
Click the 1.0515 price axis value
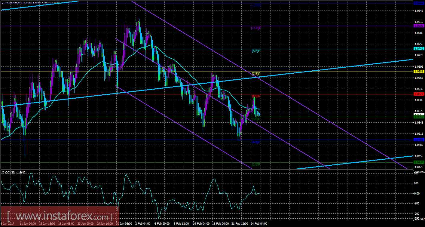419,134
